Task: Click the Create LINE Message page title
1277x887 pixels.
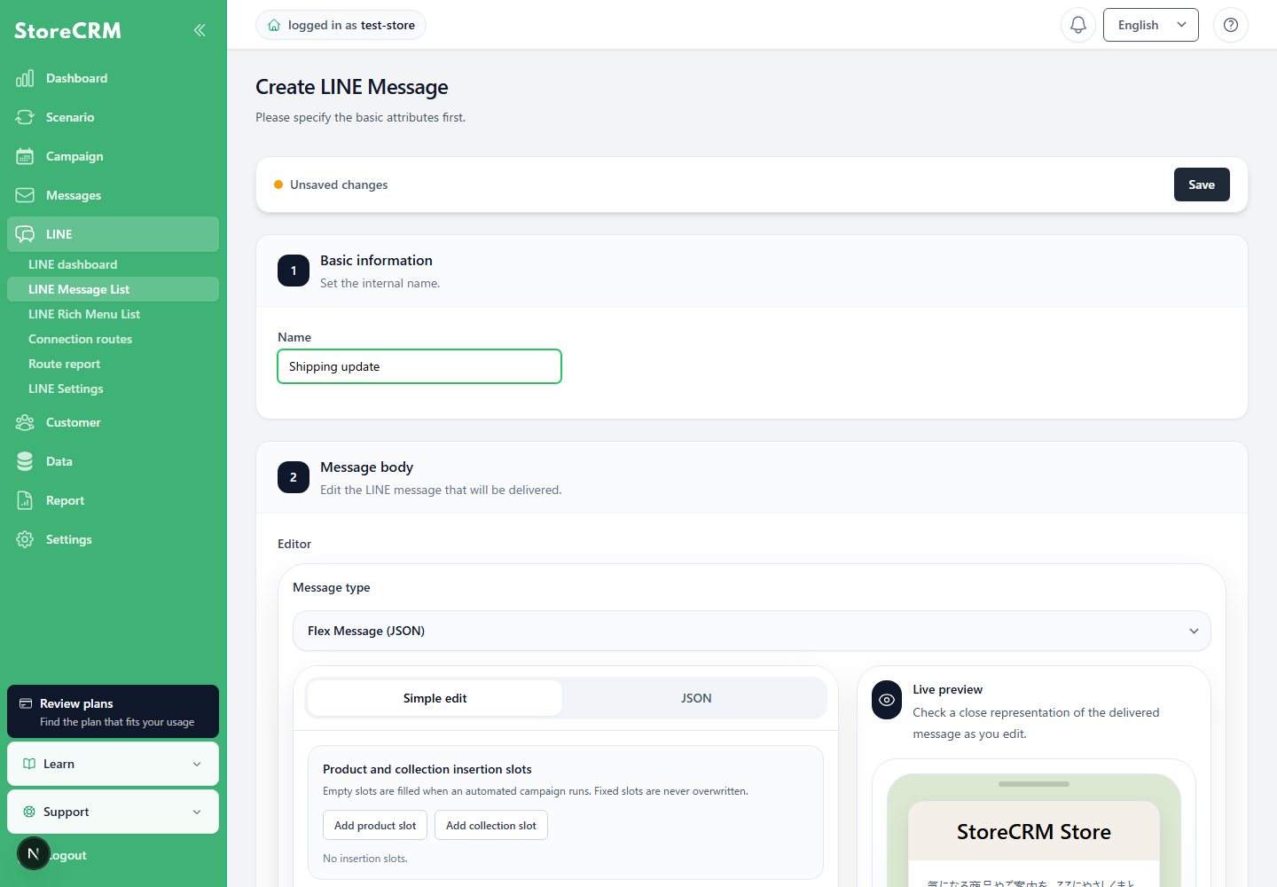Action: coord(352,87)
